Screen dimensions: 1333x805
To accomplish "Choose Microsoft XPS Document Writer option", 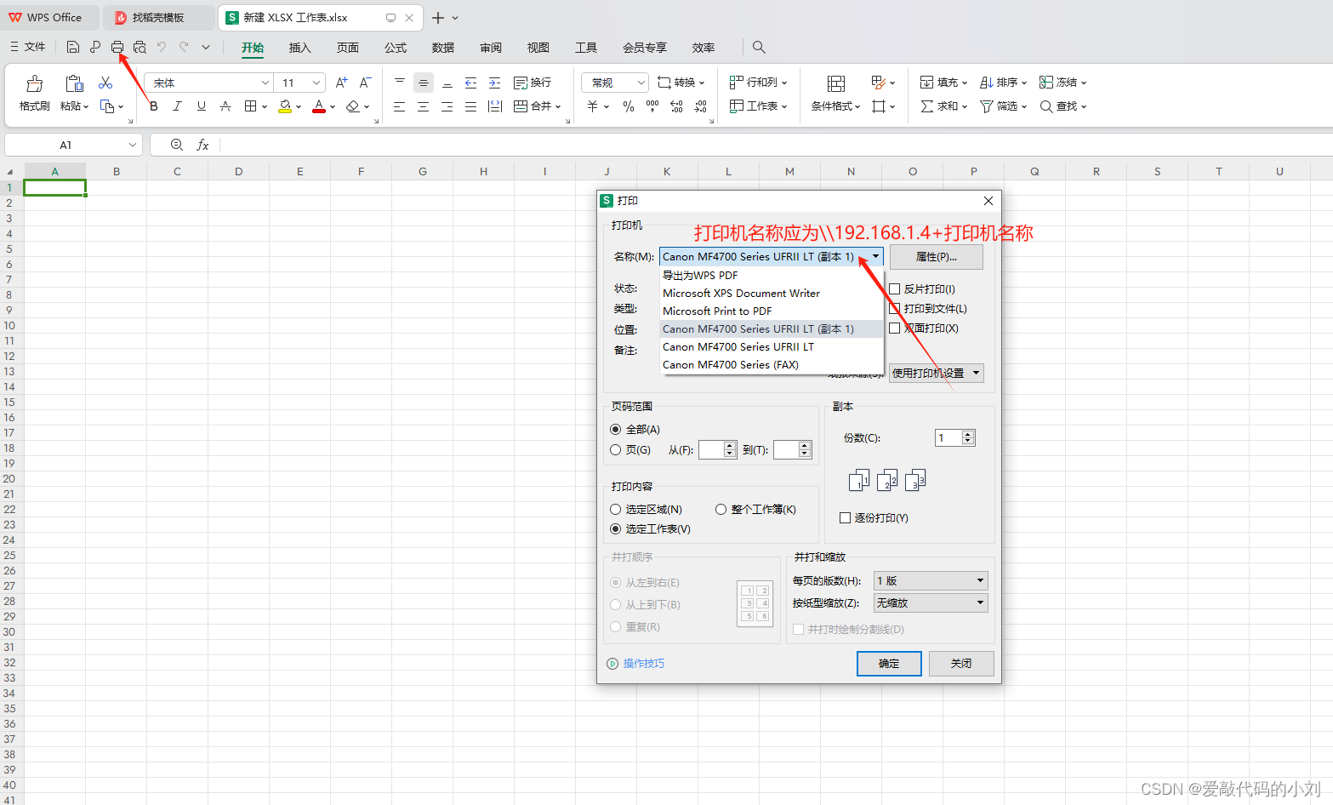I will 772,293.
